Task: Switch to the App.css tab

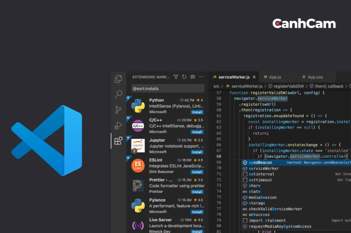Action: 315,77
